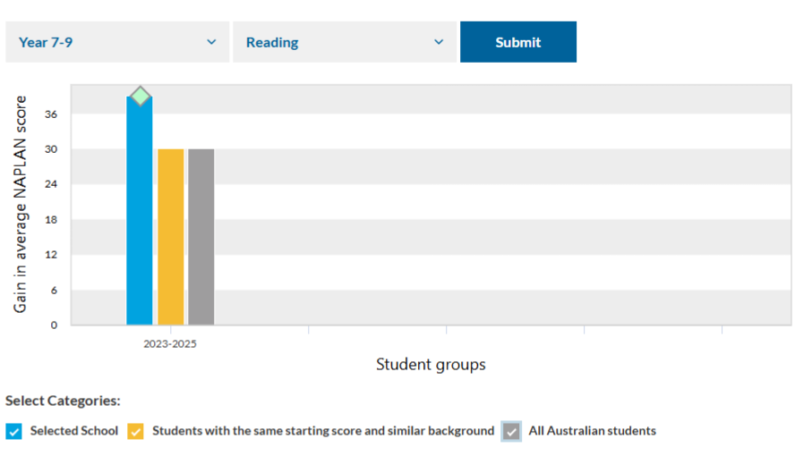
Task: Select the yellow similar-background students bar
Action: [x=170, y=237]
